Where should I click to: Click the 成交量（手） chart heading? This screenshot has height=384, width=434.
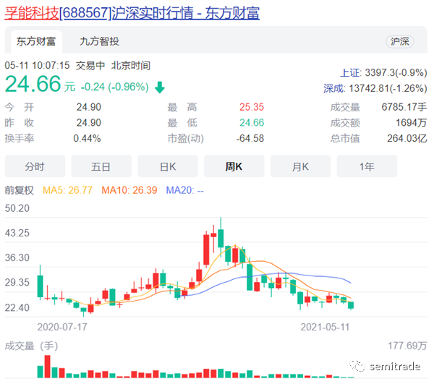(x=31, y=346)
